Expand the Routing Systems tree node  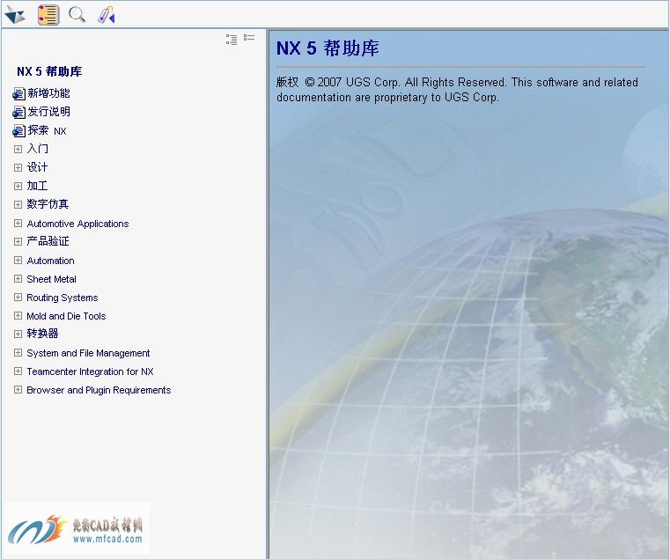18,297
